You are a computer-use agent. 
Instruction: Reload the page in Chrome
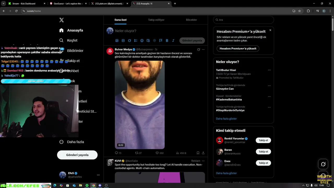[16, 11]
